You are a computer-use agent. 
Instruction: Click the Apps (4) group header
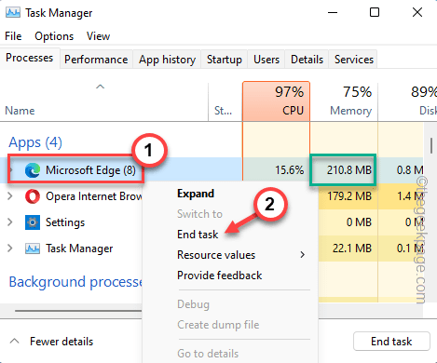pyautogui.click(x=35, y=142)
